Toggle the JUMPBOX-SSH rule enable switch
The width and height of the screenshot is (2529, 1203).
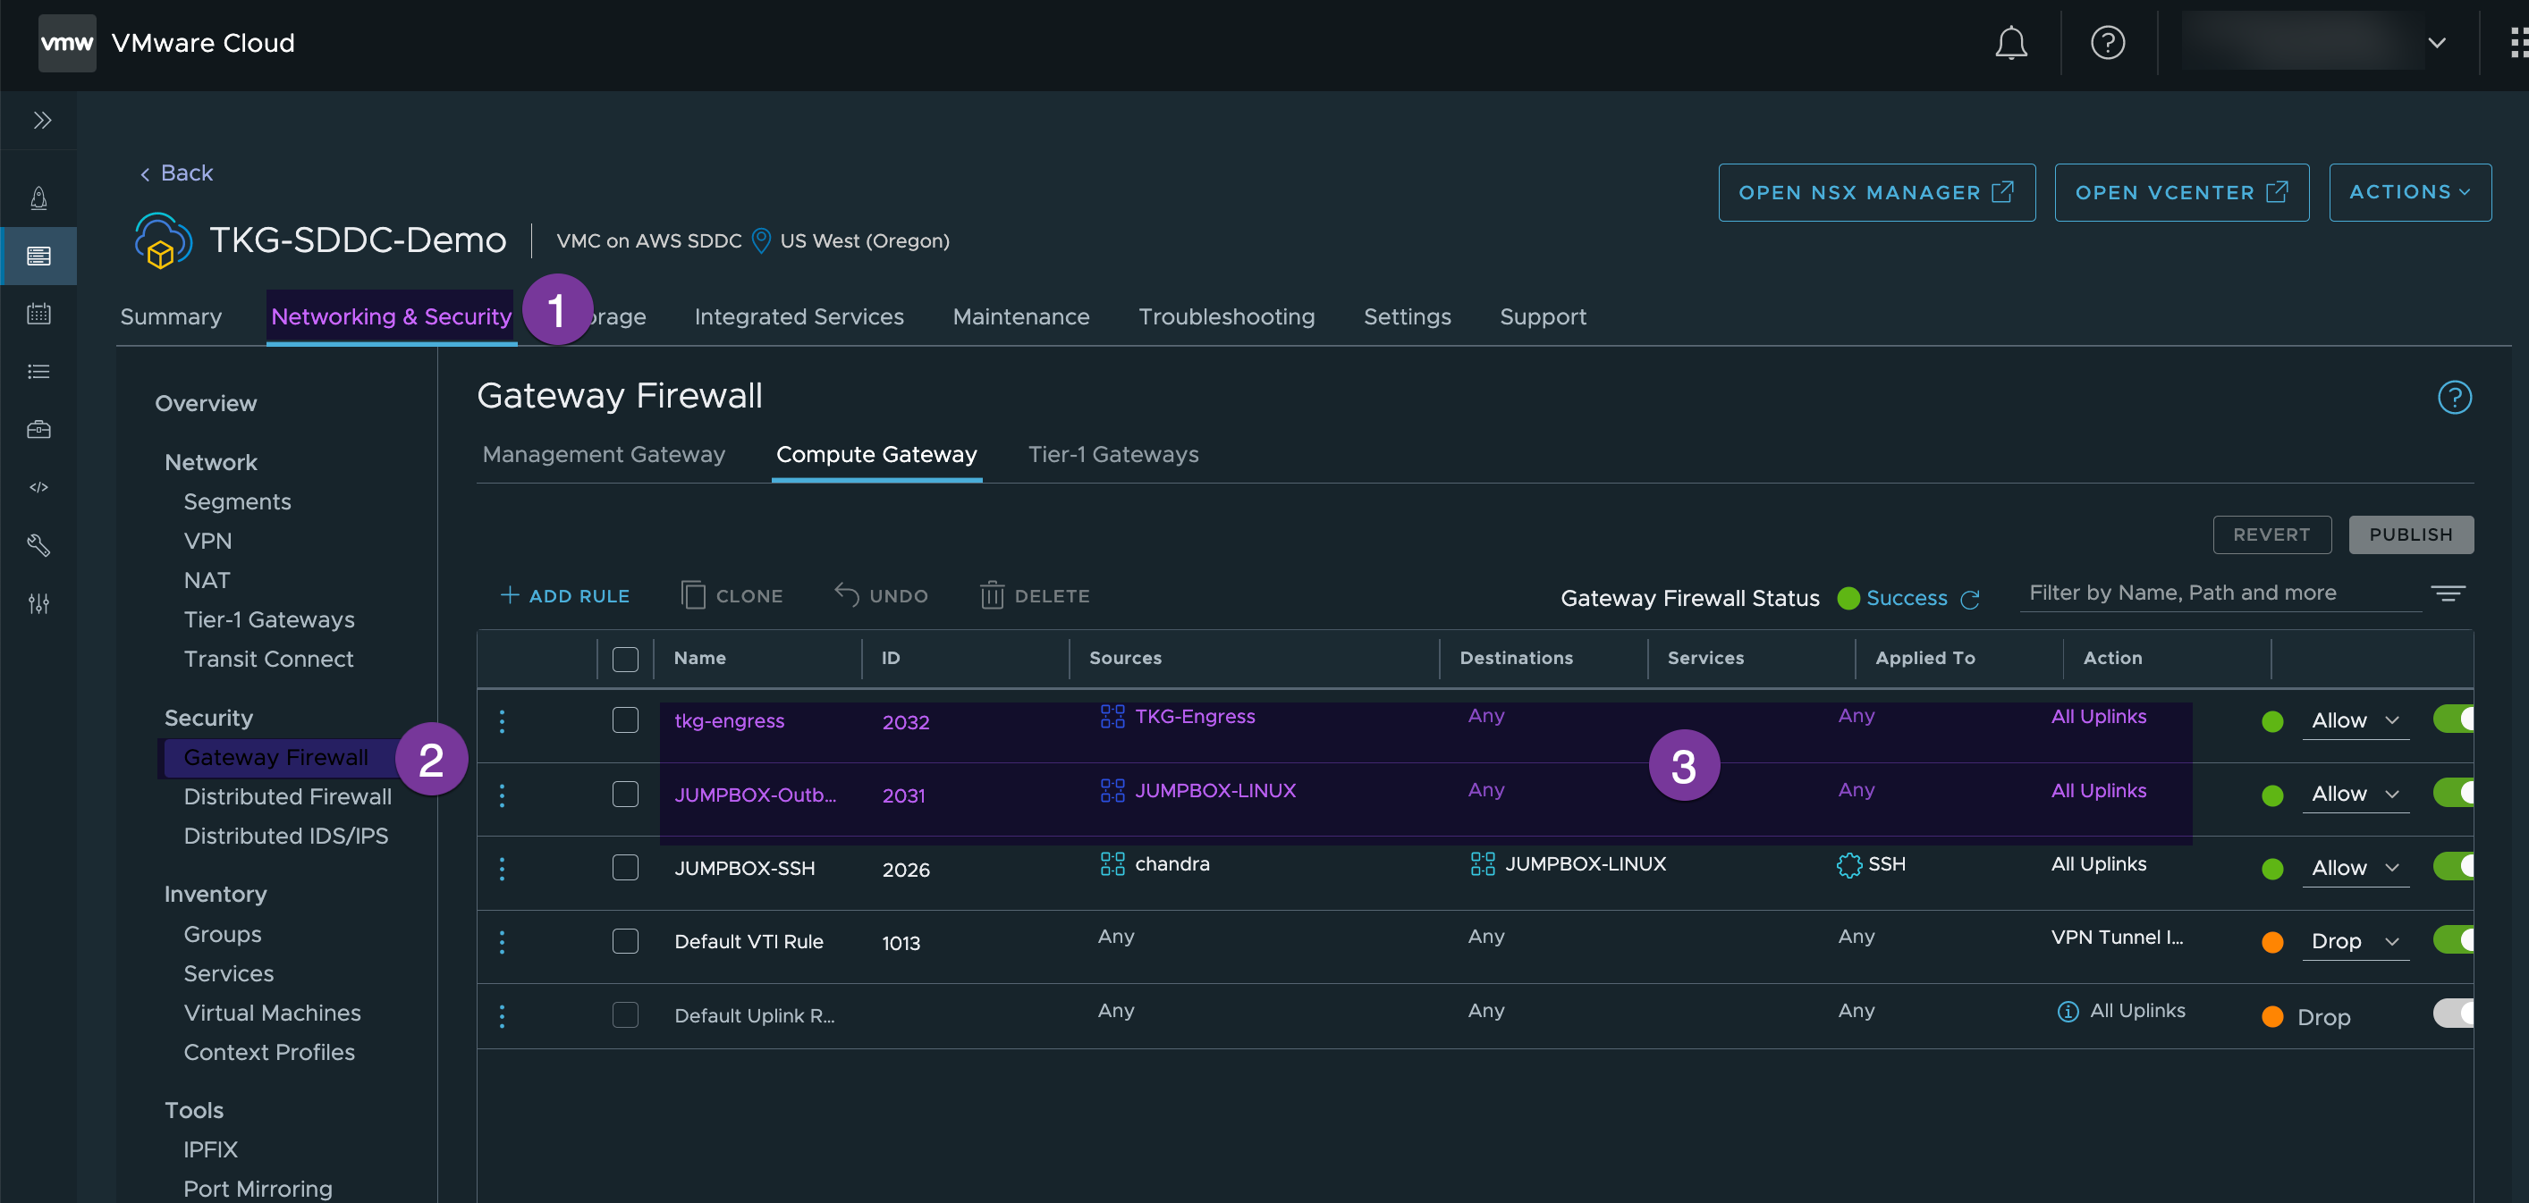click(2452, 866)
